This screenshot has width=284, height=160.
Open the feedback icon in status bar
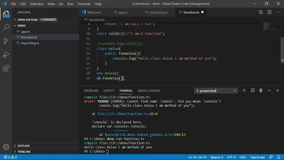(271, 157)
